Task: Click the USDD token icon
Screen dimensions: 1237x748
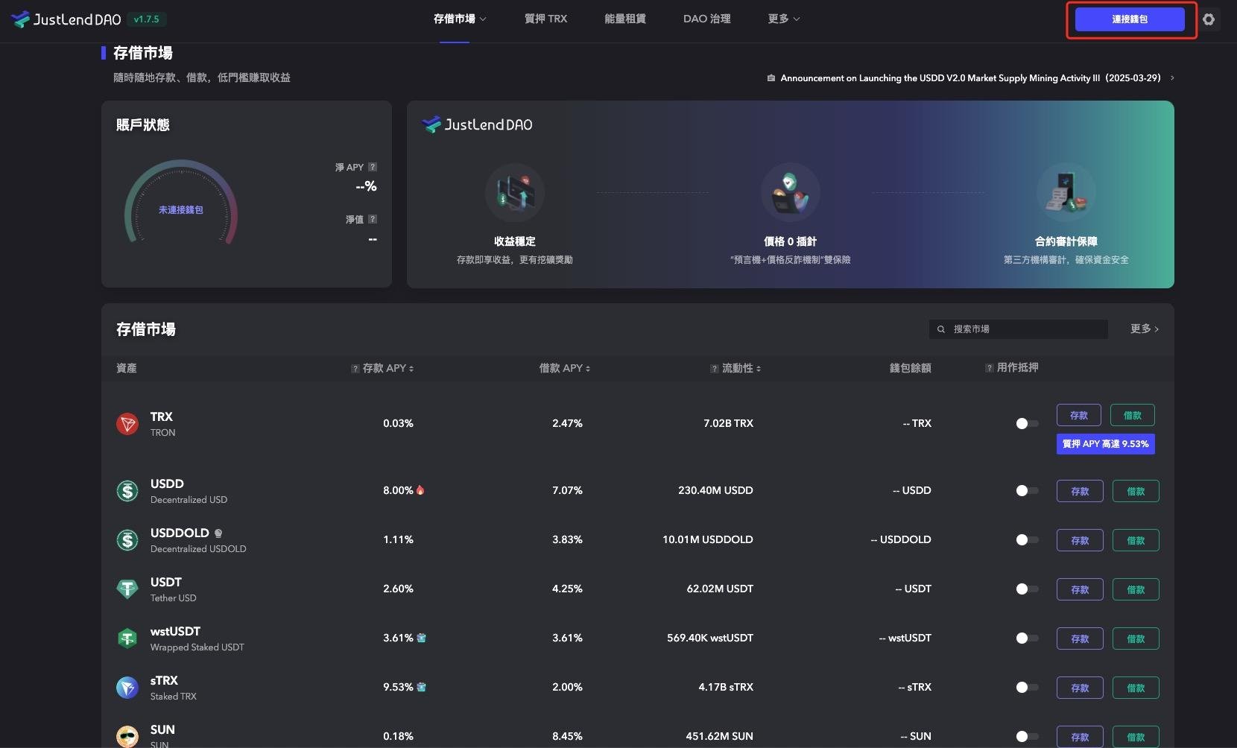Action: tap(127, 491)
